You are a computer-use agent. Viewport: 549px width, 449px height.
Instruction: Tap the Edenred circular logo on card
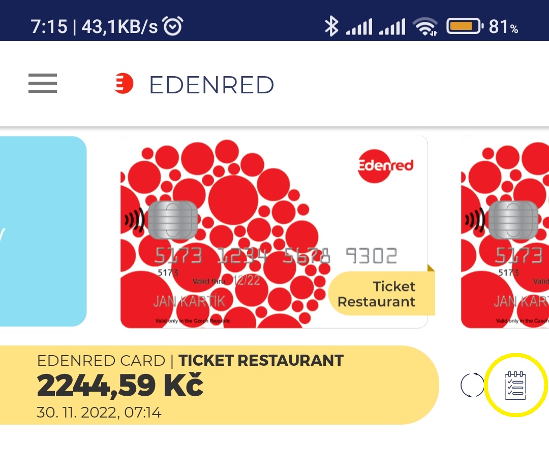point(385,165)
